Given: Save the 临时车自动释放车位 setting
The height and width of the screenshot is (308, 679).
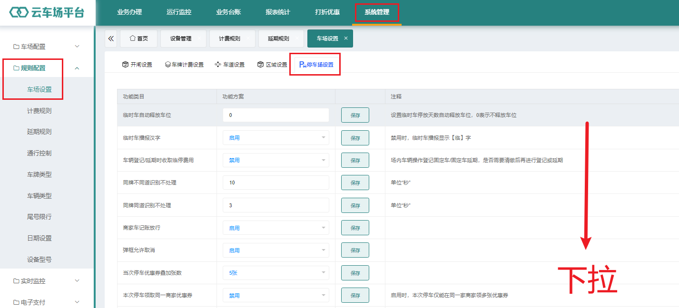Looking at the screenshot, I should pos(355,115).
